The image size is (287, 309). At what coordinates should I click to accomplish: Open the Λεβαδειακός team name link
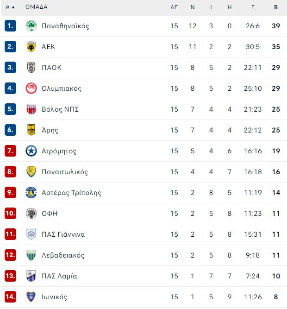coord(63,255)
